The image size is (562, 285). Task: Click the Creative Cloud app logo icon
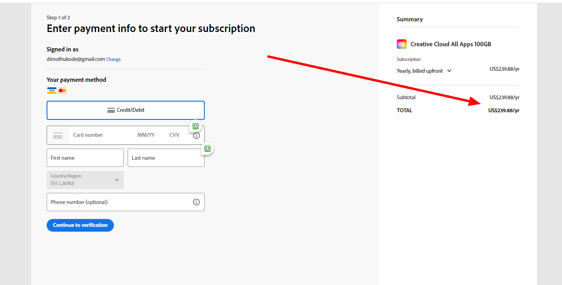tap(402, 44)
